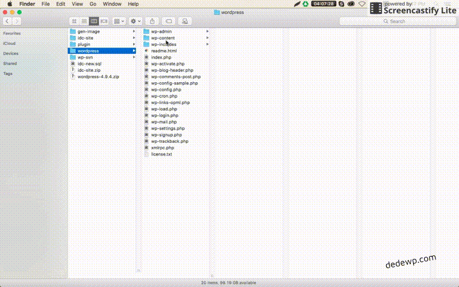Open the Arrange items dropdown
This screenshot has width=459, height=287.
pos(119,21)
